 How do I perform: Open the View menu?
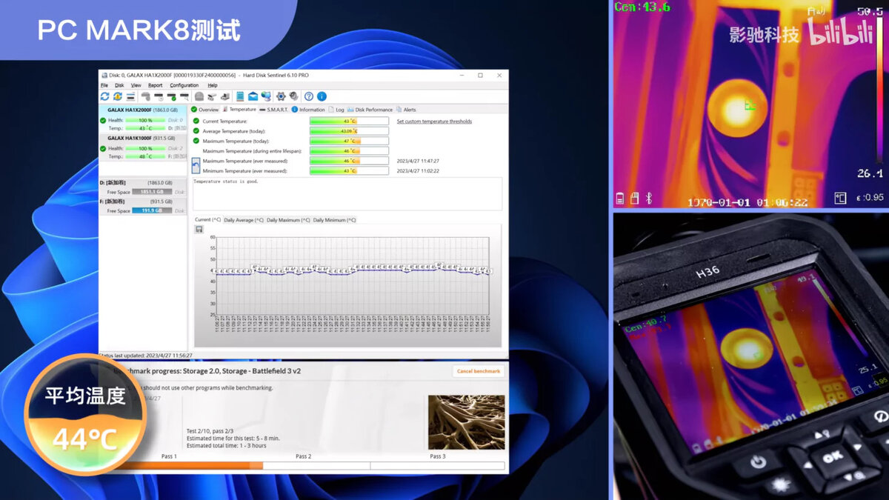click(136, 85)
